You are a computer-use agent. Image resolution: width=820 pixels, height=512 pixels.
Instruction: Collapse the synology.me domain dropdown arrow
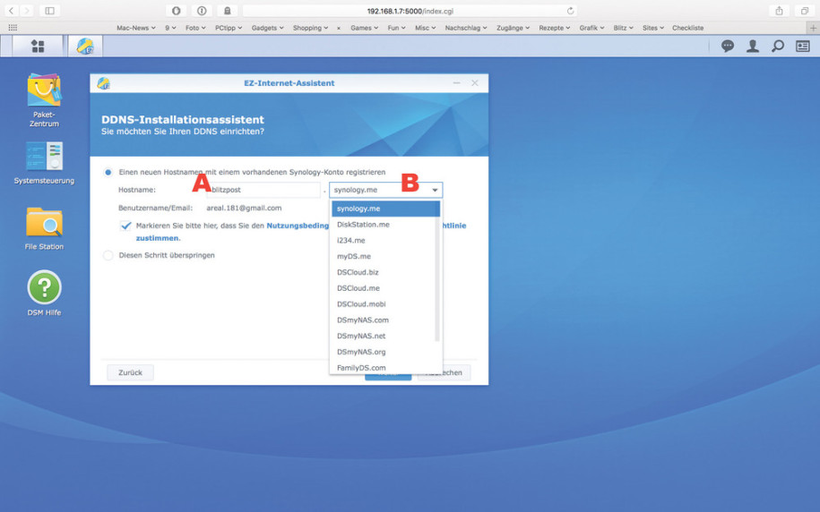tap(435, 190)
